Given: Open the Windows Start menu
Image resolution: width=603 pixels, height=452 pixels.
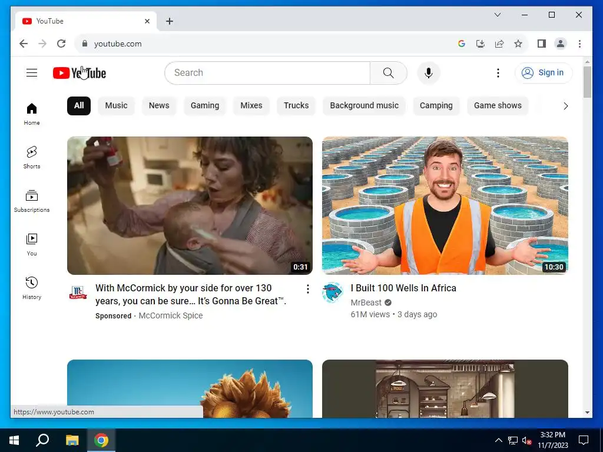Looking at the screenshot, I should [x=14, y=440].
